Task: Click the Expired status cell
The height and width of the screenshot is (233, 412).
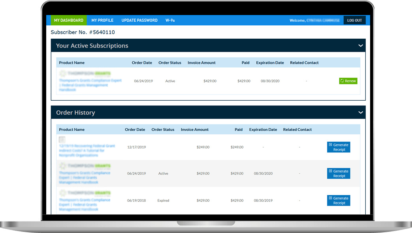Action: click(x=163, y=201)
